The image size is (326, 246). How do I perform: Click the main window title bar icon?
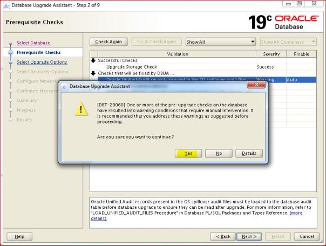click(x=5, y=5)
